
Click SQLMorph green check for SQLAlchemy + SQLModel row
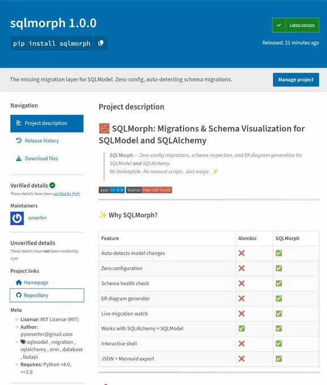[x=279, y=328]
